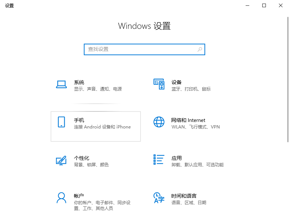Minimize the 设置 window

pos(247,5)
